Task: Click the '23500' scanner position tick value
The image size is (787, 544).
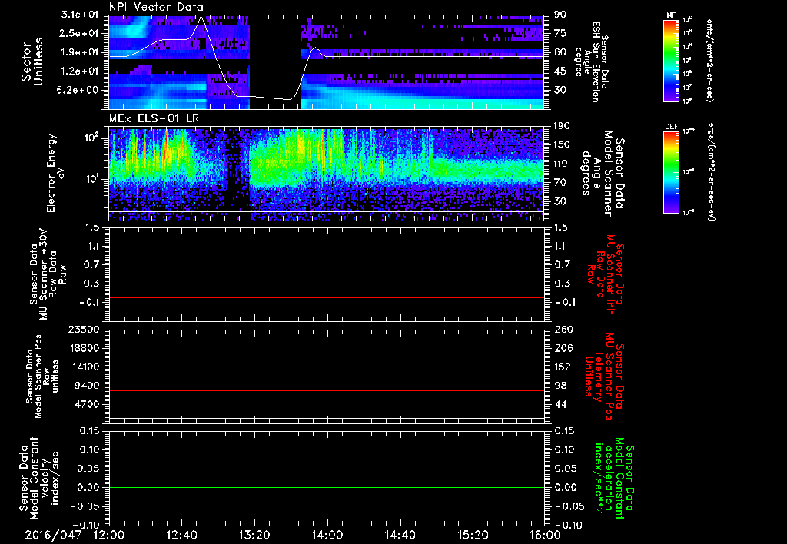Action: [83, 330]
